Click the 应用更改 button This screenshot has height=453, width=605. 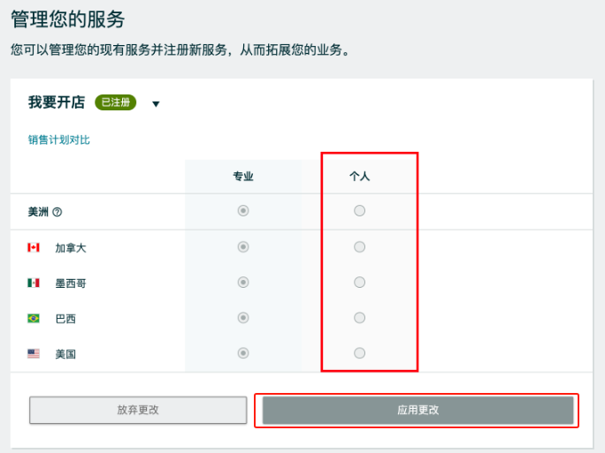pos(418,411)
